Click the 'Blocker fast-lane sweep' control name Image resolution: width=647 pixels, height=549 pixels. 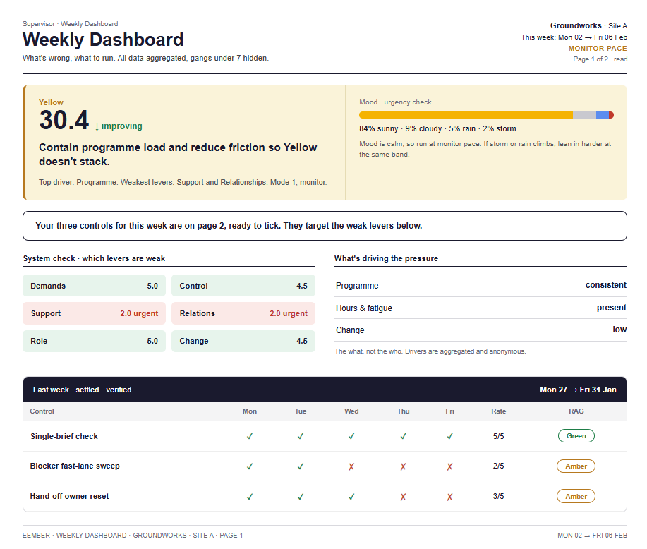75,466
